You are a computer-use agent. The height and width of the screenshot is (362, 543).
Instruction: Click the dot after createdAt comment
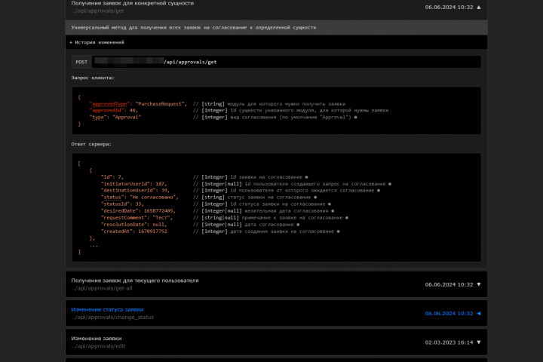coord(339,232)
